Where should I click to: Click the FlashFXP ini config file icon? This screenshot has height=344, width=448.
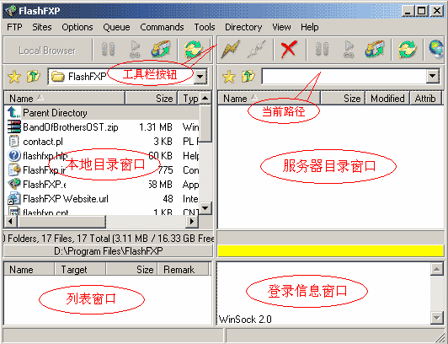click(14, 169)
